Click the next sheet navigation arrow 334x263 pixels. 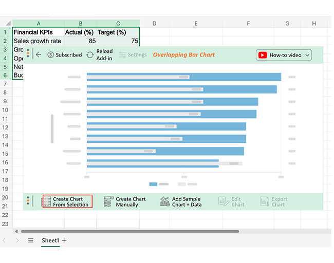click(17, 240)
